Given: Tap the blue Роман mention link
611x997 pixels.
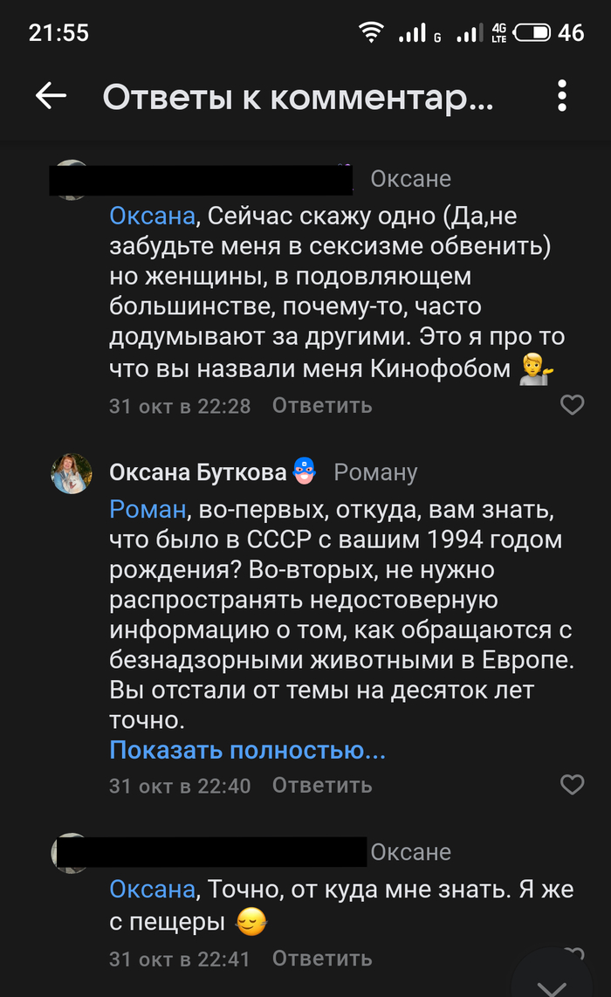Looking at the screenshot, I should tap(148, 509).
